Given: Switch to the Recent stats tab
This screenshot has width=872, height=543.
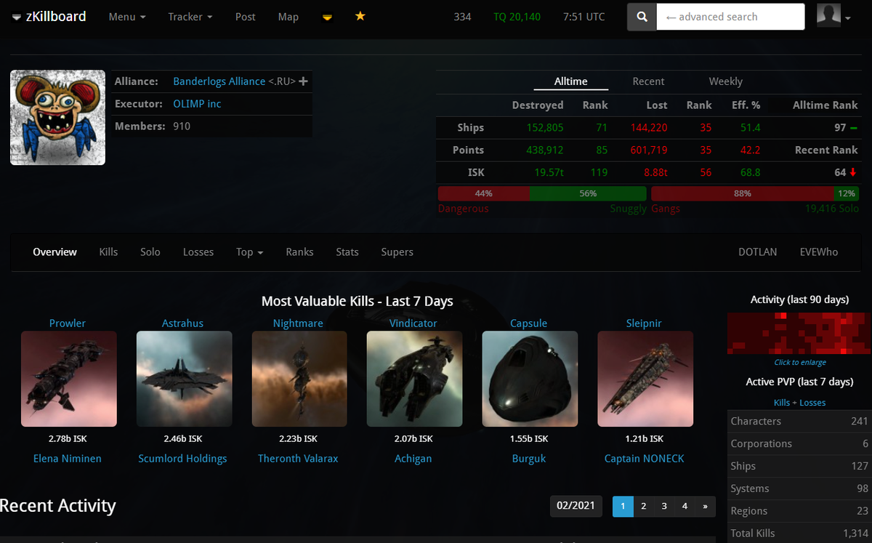Looking at the screenshot, I should [x=648, y=81].
